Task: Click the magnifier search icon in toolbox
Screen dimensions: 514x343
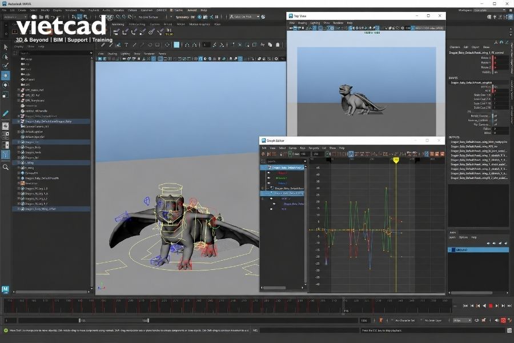Action: [6, 167]
